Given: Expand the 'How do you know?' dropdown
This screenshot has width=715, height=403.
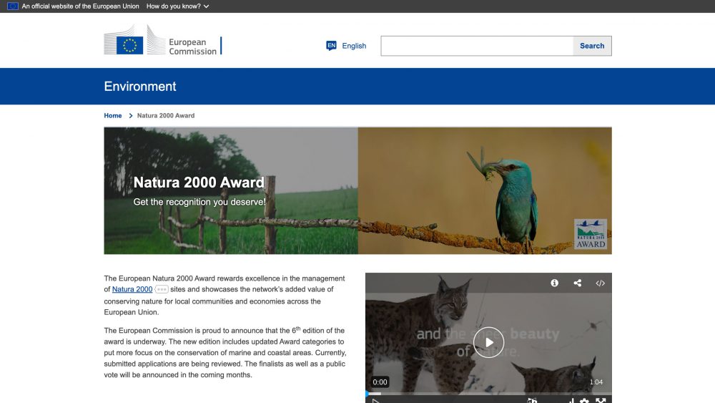Looking at the screenshot, I should click(177, 6).
